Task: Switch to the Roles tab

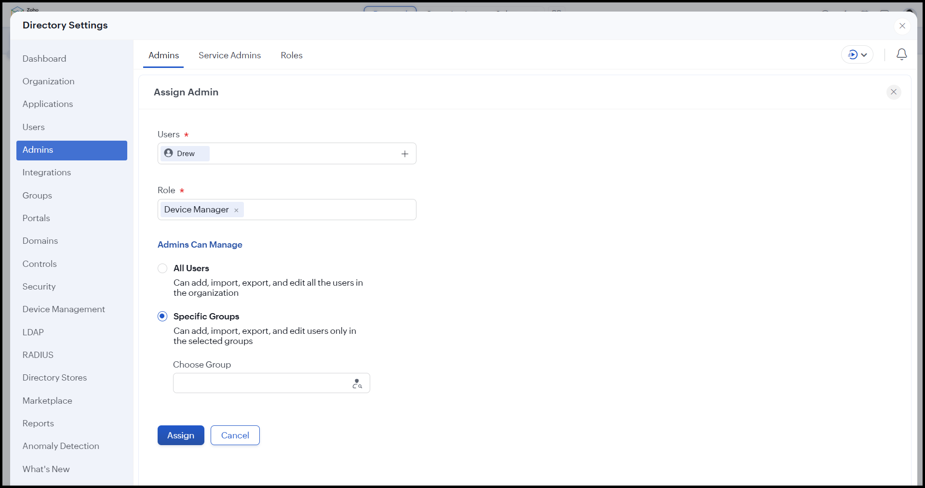Action: [x=292, y=55]
